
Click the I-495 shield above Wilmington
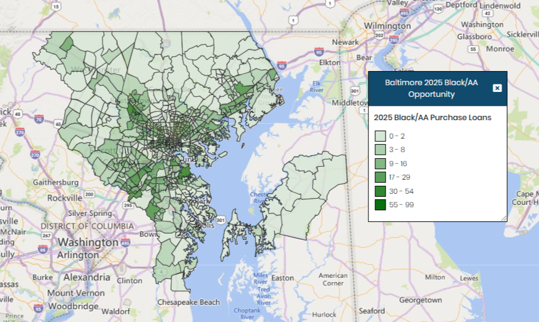tap(405, 13)
